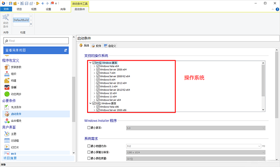Open the quick access toolbar customize arrow
This screenshot has height=167, width=280.
coord(56,3)
